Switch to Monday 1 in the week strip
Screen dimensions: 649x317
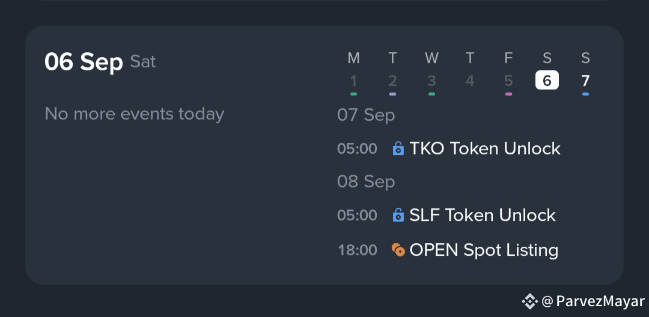click(353, 80)
